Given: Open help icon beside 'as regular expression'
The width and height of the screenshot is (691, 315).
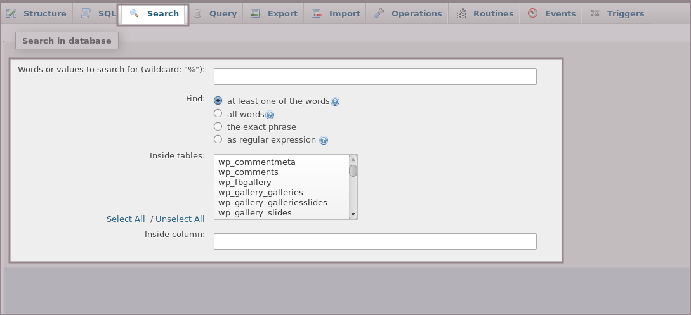Looking at the screenshot, I should (324, 140).
